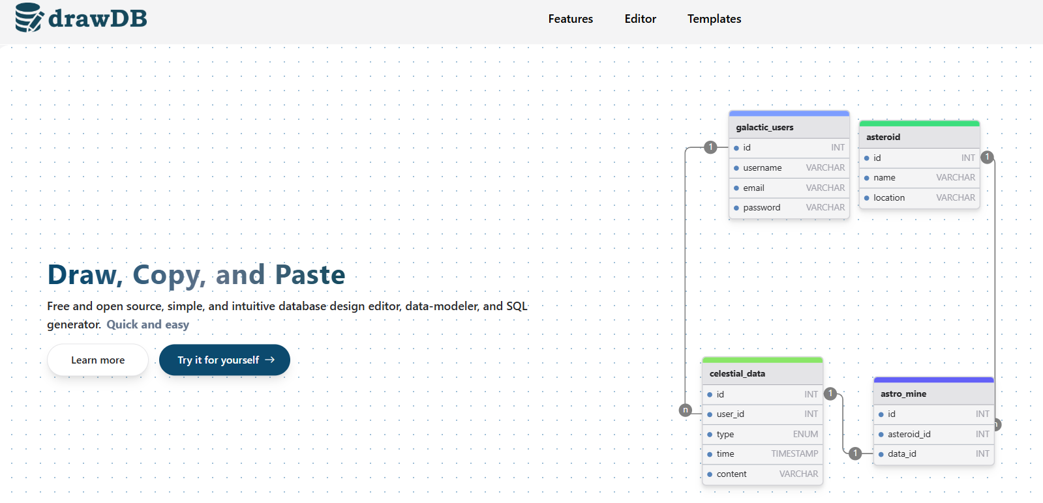
Task: Click the '1' marker beside celestial_data id
Action: coord(830,394)
